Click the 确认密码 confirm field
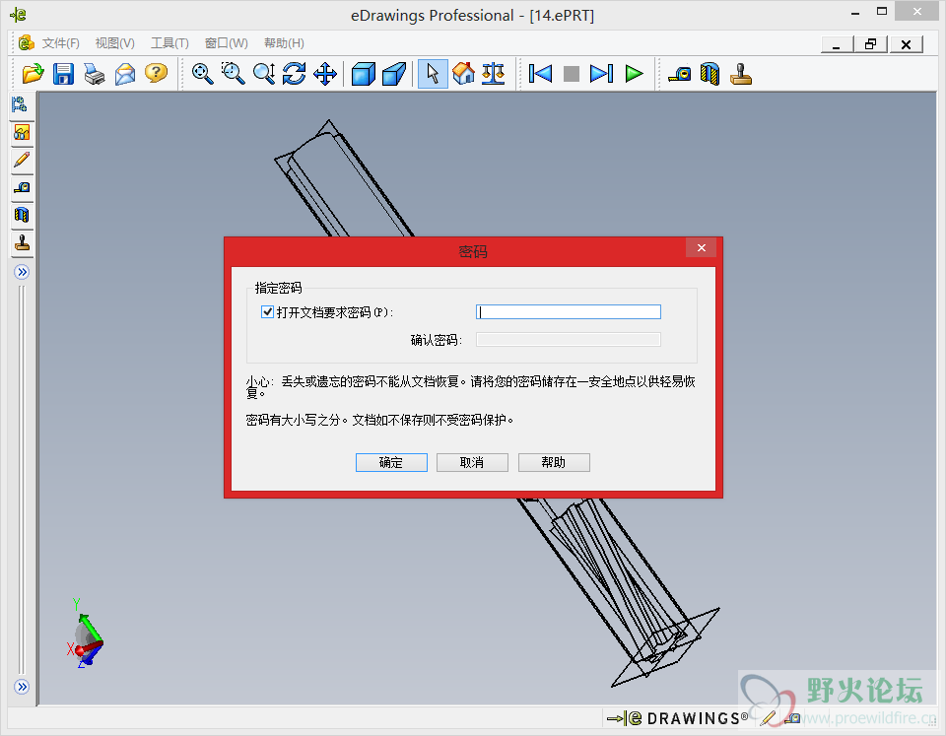946x736 pixels. click(x=569, y=340)
